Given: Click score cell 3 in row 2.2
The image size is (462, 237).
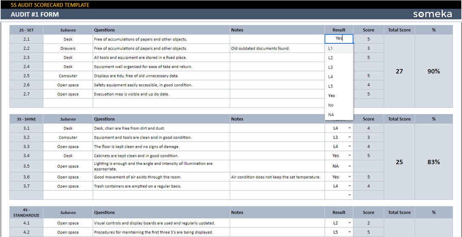Looking at the screenshot, I should pyautogui.click(x=368, y=48).
